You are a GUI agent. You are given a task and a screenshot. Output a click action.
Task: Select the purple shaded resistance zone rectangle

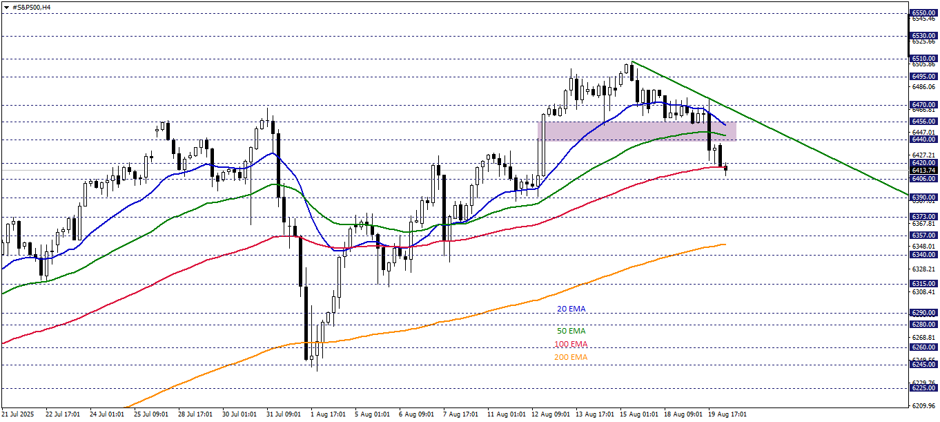(637, 131)
